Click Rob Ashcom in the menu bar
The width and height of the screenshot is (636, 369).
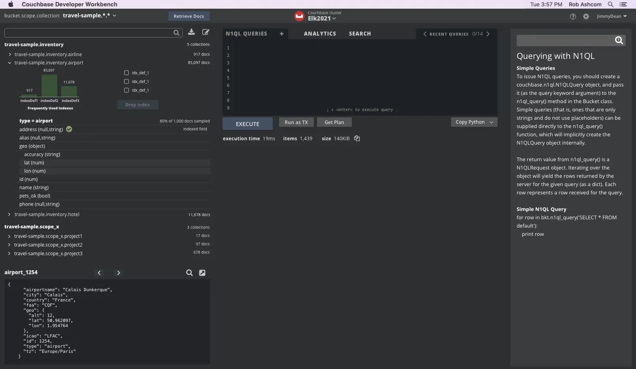(585, 4)
